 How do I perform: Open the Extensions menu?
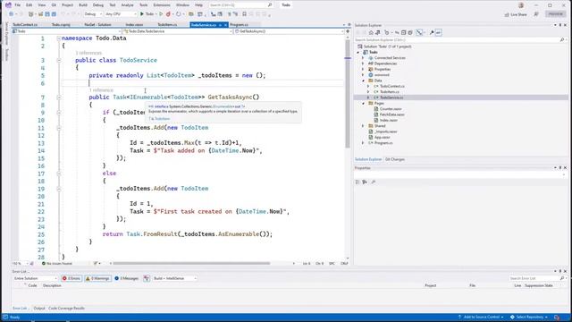click(162, 5)
